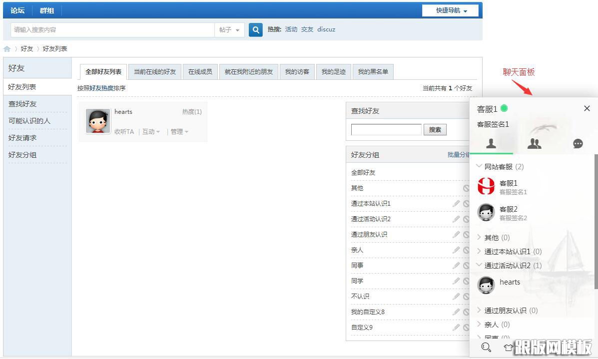598x359 pixels.
Task: Click the 搜索 button in 查找好友 panel
Action: pos(435,129)
